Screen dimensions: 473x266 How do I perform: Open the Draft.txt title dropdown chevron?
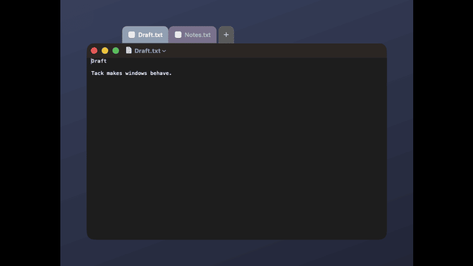tap(164, 51)
